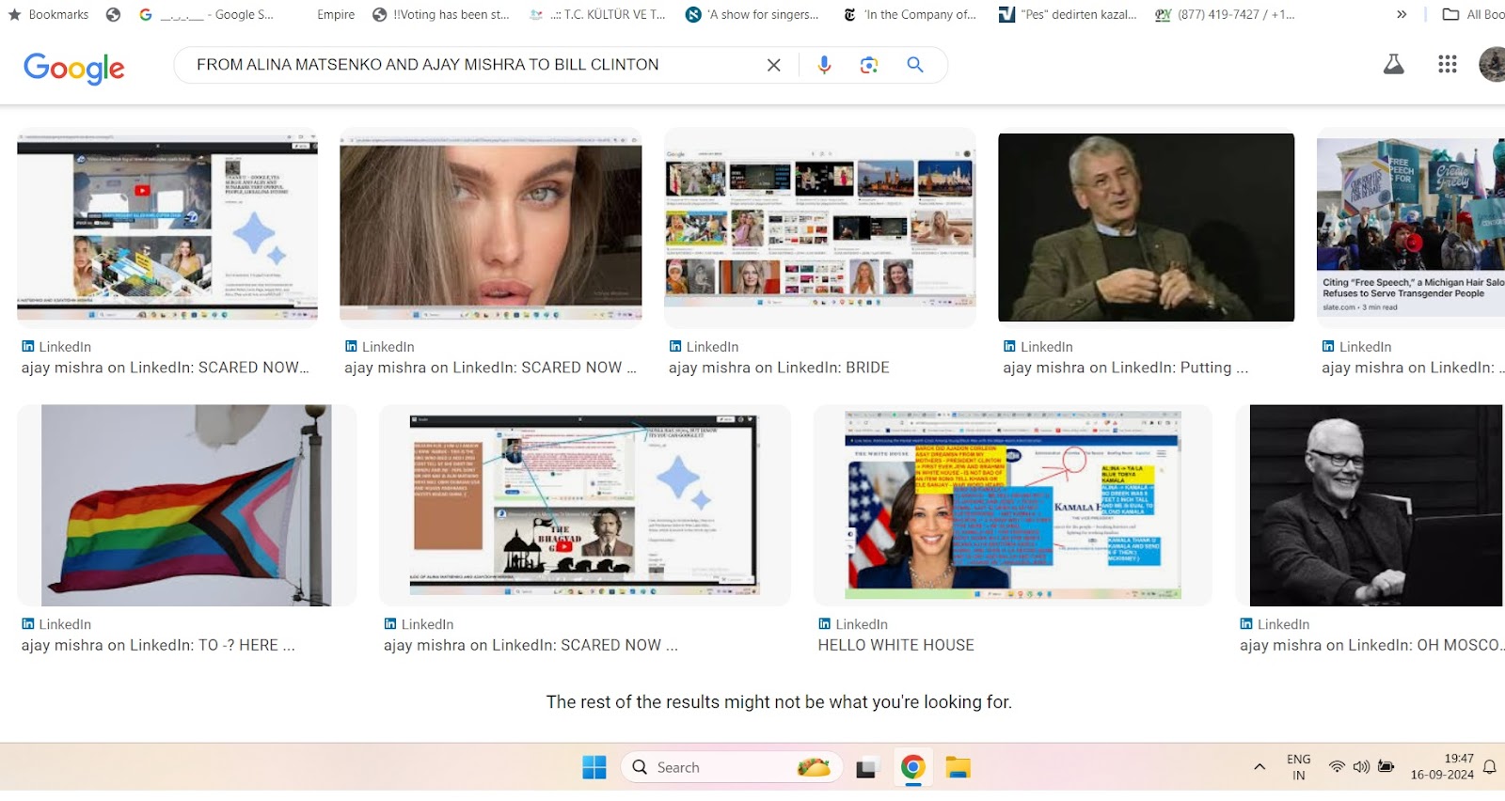Open File Explorer from the taskbar

(x=958, y=768)
